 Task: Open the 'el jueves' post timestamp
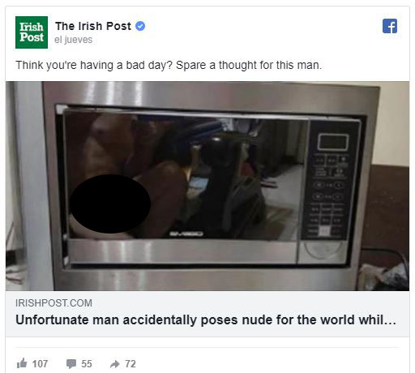coord(73,40)
